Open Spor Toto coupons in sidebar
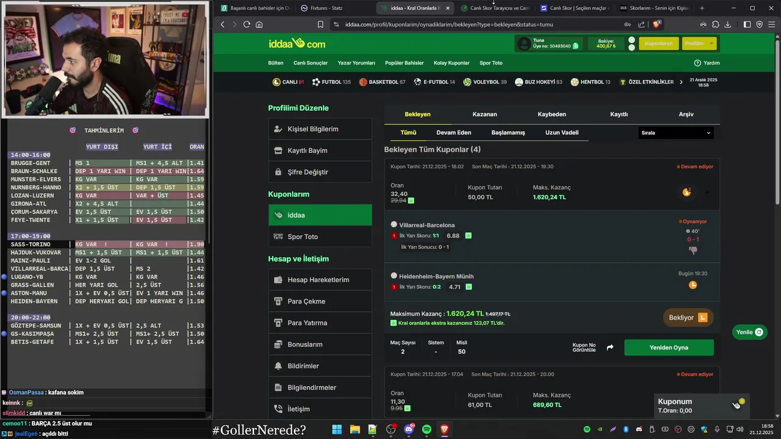 click(320, 237)
